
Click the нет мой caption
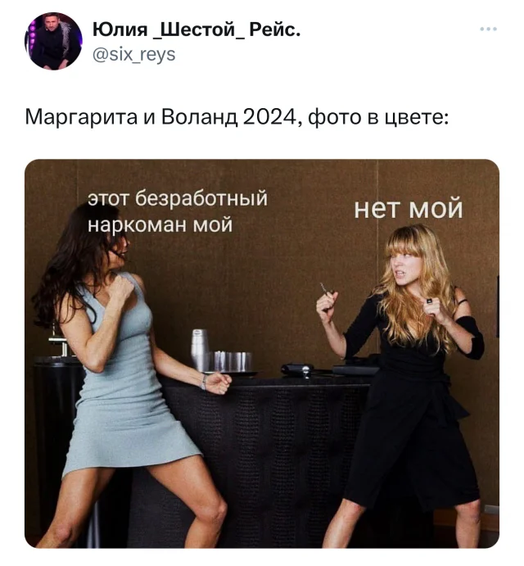click(x=409, y=208)
